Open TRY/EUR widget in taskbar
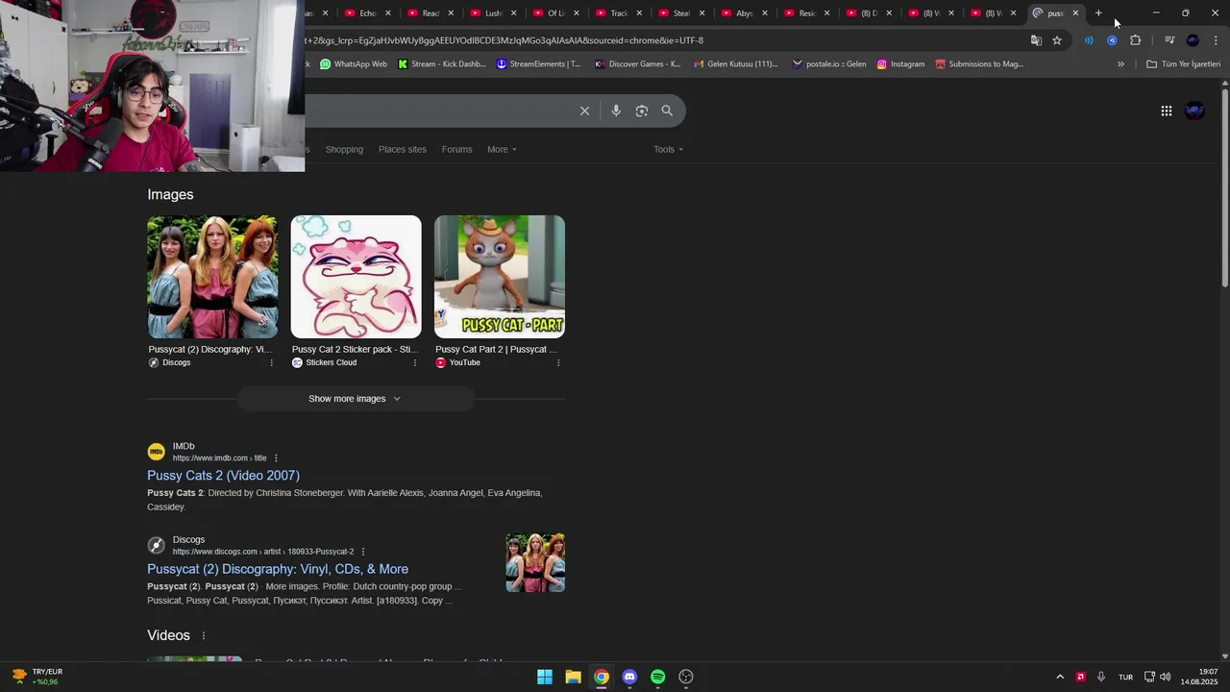1230x692 pixels. (x=37, y=677)
